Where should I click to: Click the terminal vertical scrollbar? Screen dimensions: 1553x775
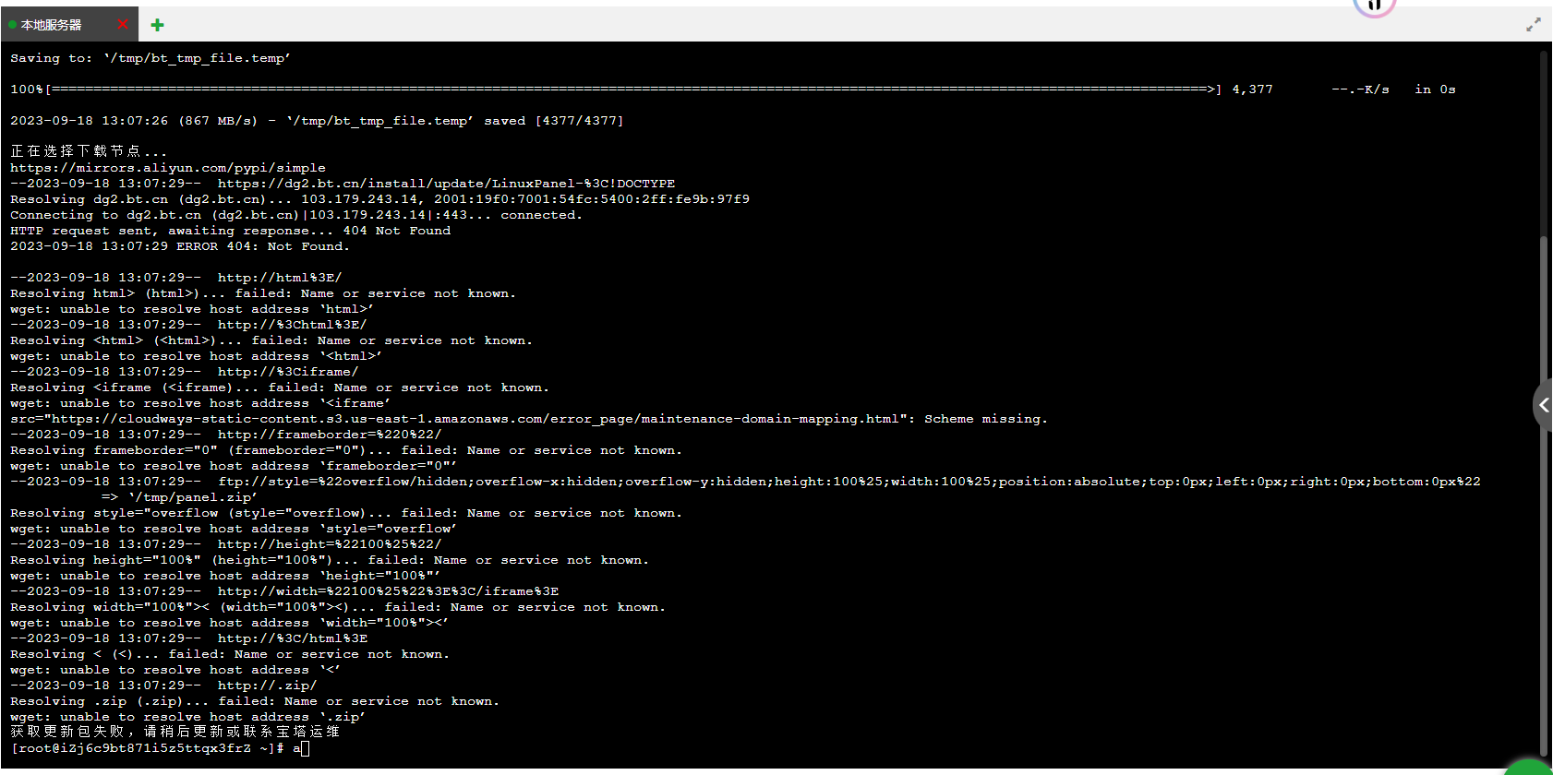pyautogui.click(x=1543, y=496)
